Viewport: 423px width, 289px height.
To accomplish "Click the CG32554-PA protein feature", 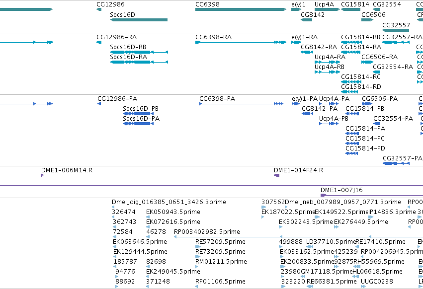I will 377,124.
